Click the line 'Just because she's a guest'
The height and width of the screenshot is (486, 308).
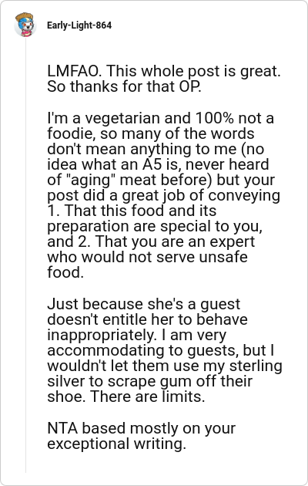tap(143, 304)
